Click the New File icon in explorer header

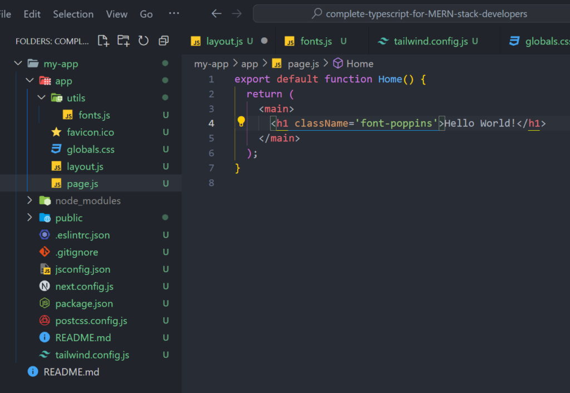pos(104,41)
